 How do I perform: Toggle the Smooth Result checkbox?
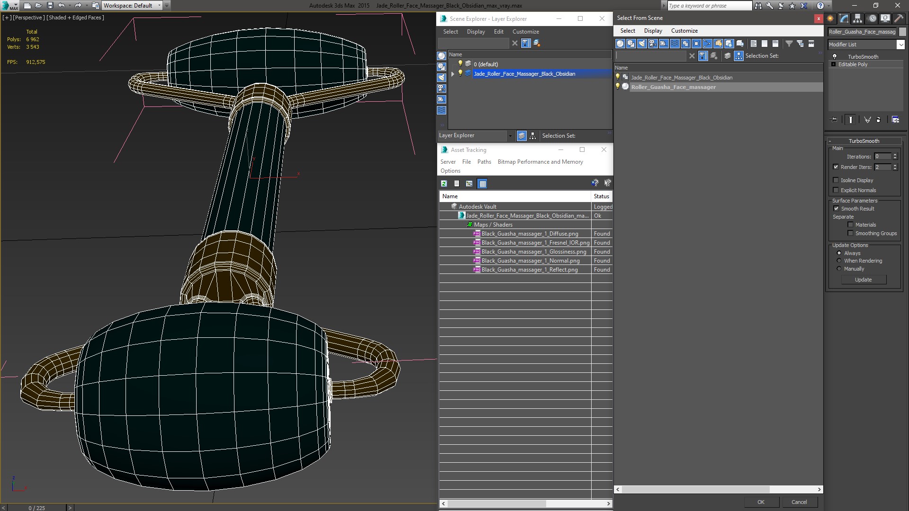click(x=836, y=209)
